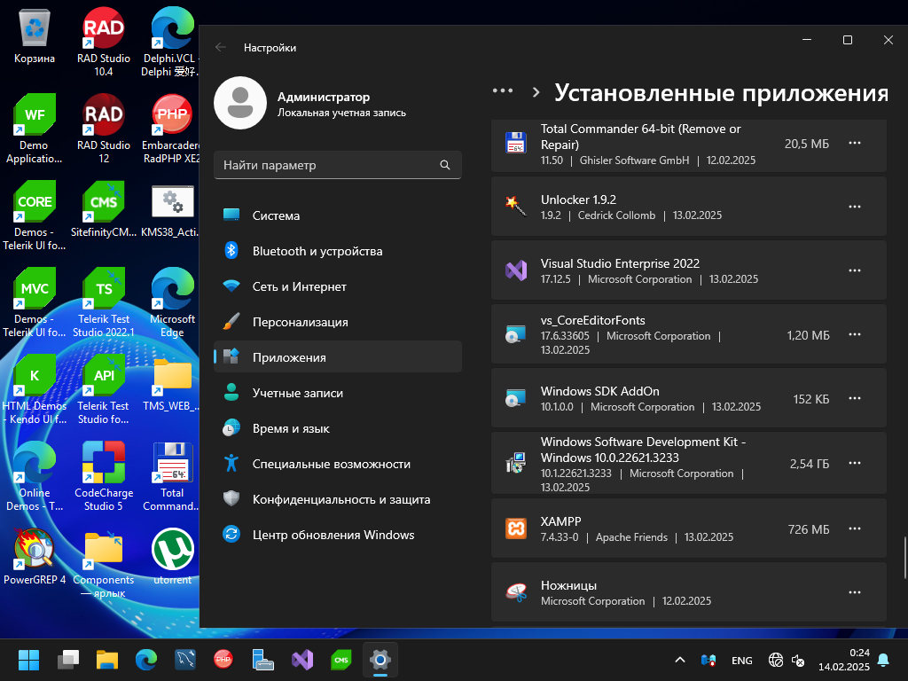This screenshot has width=908, height=681.
Task: Click the 2,54 ГБ size value
Action: pos(810,464)
